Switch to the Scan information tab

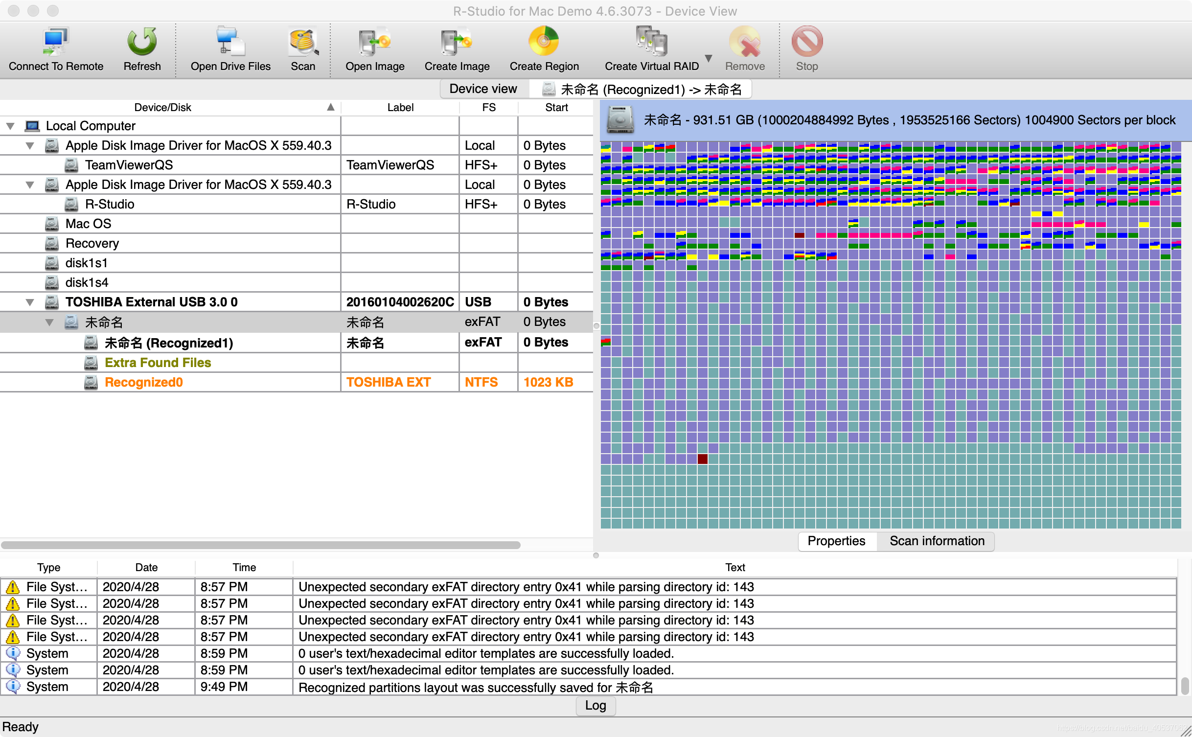pos(937,541)
